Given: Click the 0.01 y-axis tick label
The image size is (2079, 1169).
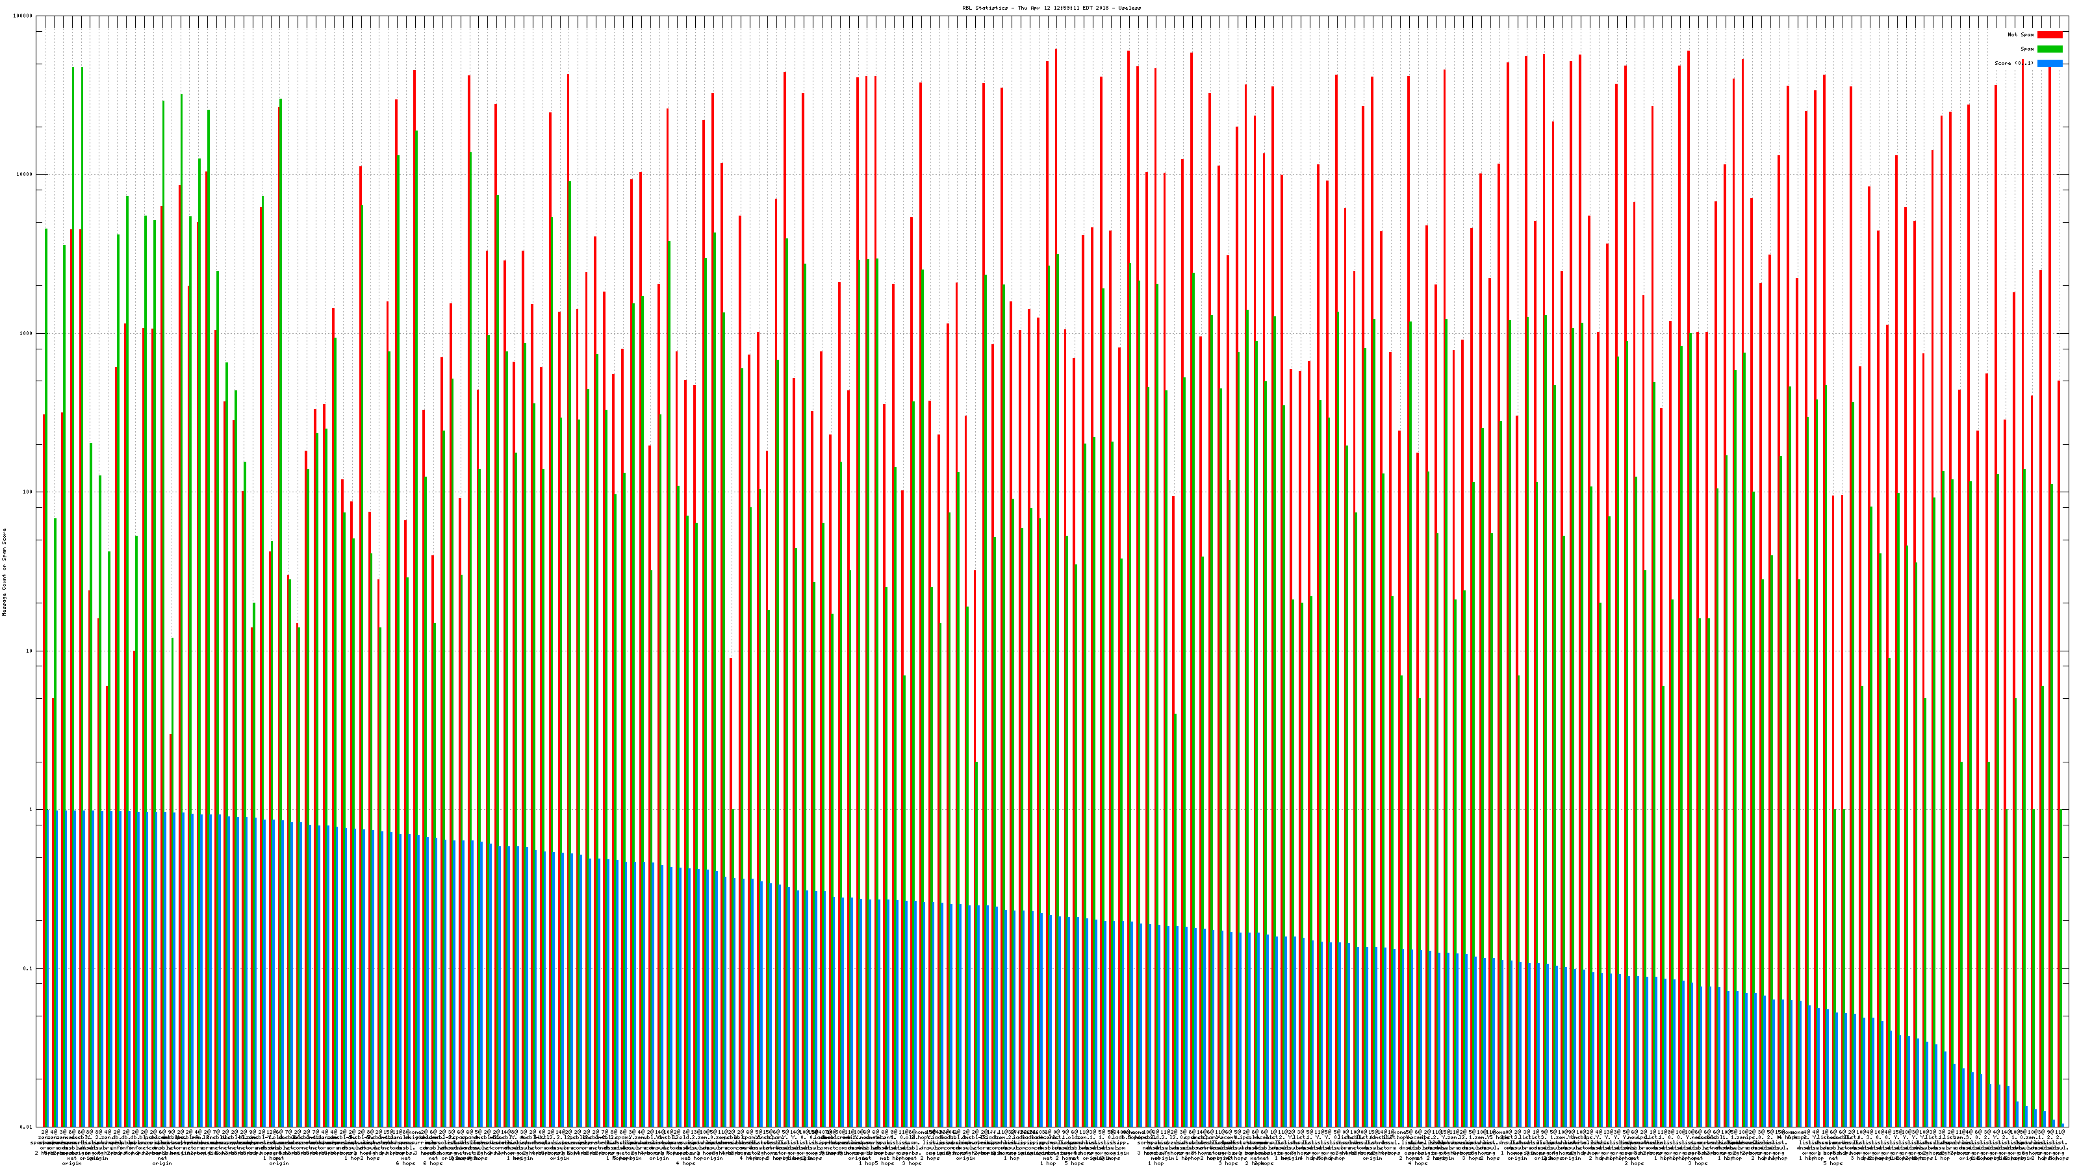Looking at the screenshot, I should (27, 1126).
